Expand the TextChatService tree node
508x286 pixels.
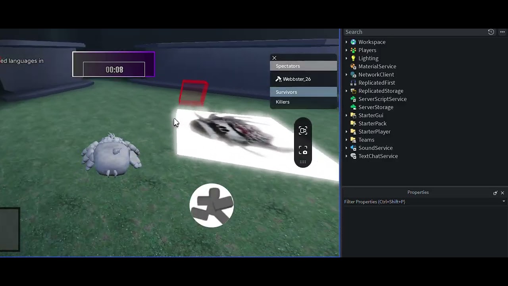pos(346,156)
